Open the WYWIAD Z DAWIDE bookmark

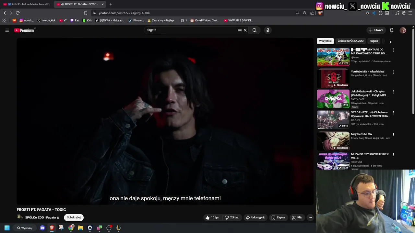point(238,20)
